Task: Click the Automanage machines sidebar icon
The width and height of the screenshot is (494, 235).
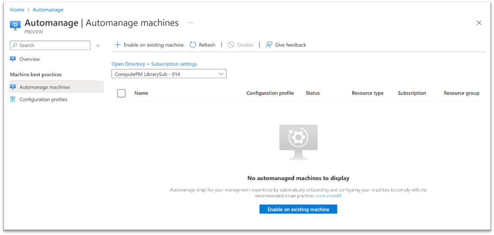Action: pyautogui.click(x=13, y=87)
